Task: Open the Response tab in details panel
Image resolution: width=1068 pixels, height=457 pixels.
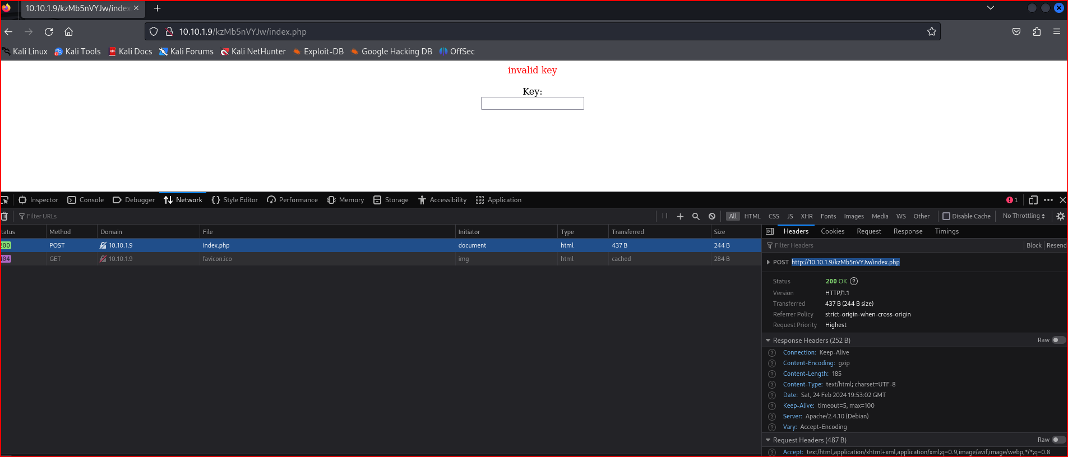Action: [x=908, y=231]
